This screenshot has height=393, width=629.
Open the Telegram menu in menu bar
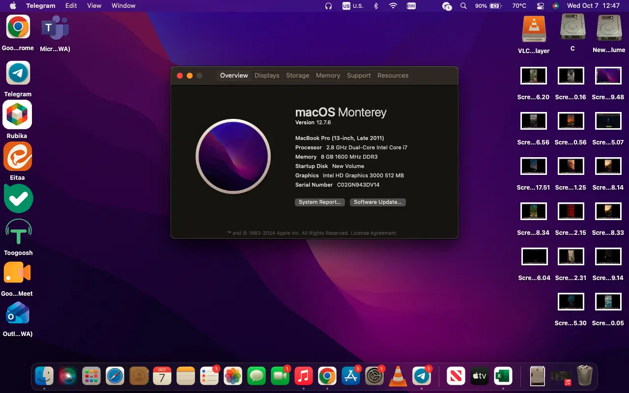(41, 6)
